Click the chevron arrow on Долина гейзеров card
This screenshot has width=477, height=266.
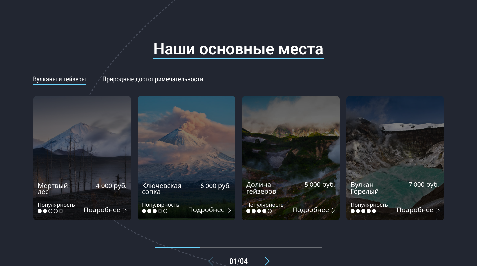point(334,210)
